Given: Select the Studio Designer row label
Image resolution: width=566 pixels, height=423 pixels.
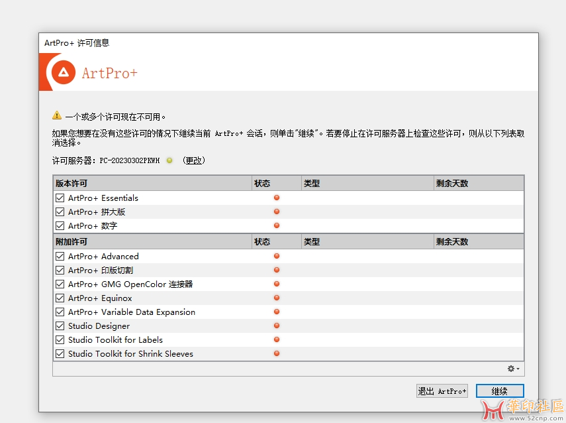Looking at the screenshot, I should click(x=99, y=326).
